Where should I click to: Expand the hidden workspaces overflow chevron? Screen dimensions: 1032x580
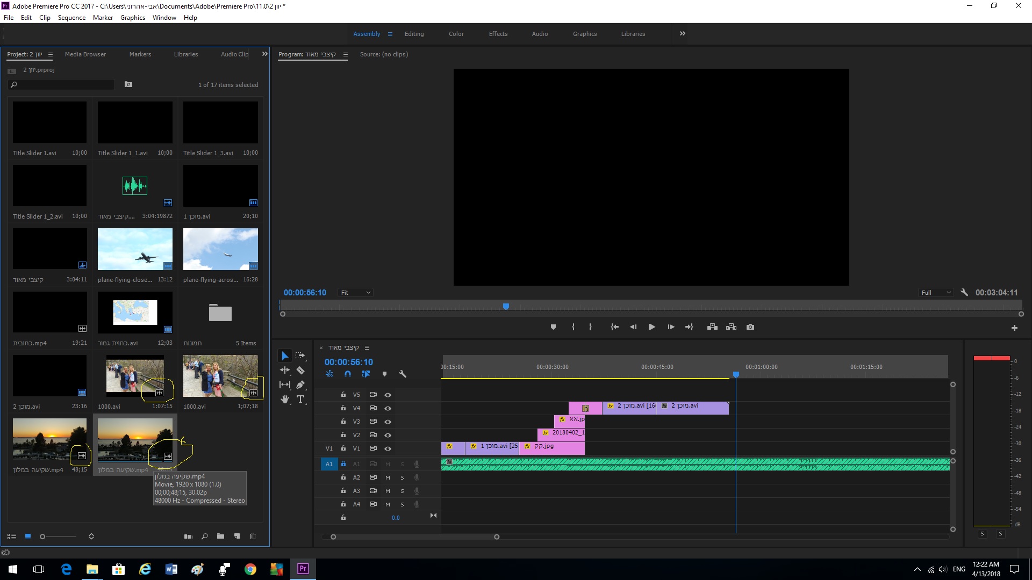(x=683, y=33)
